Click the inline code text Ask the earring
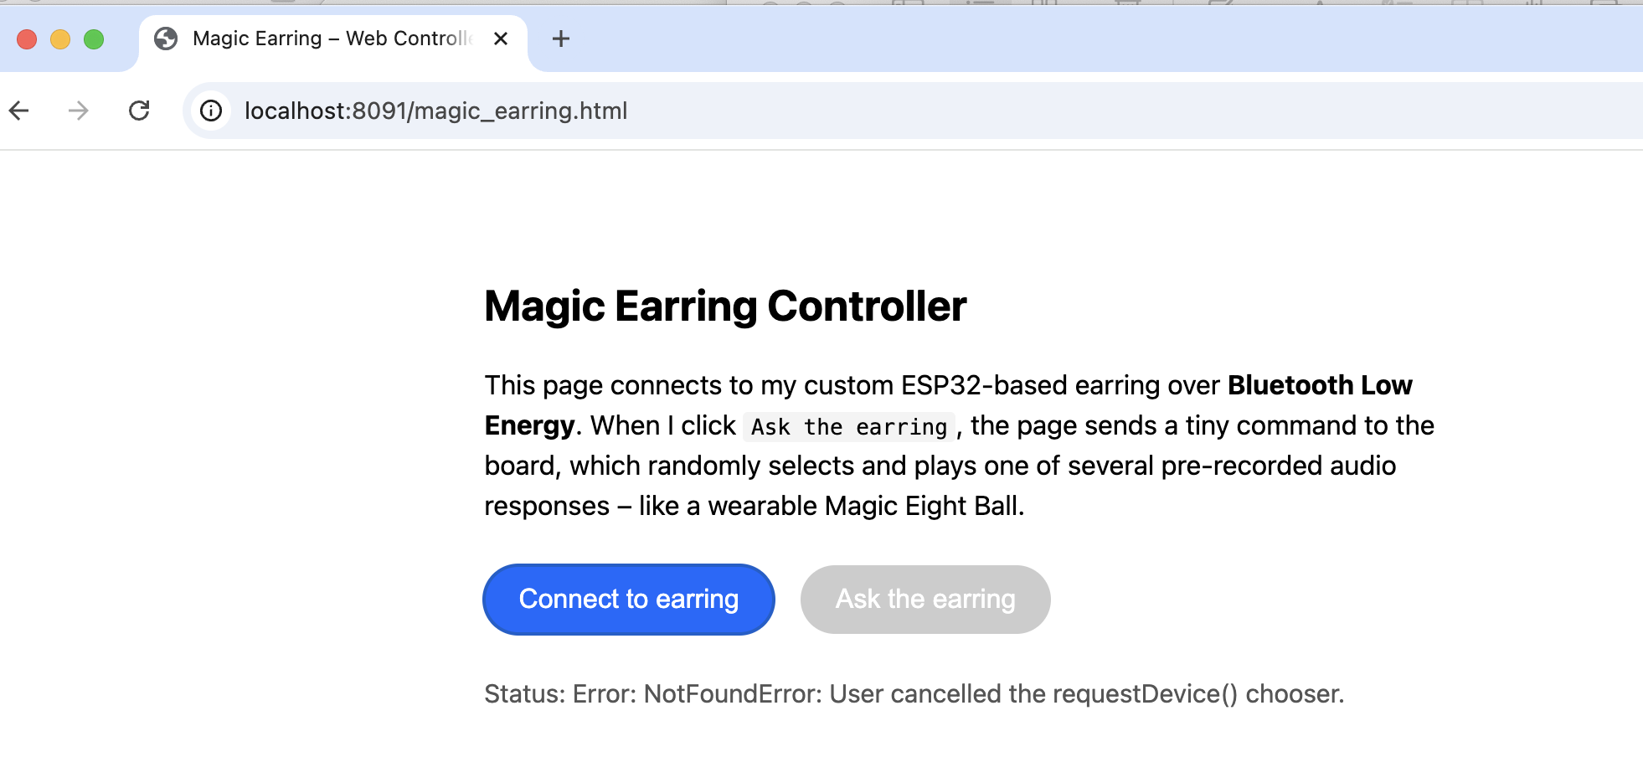This screenshot has width=1643, height=757. point(848,427)
